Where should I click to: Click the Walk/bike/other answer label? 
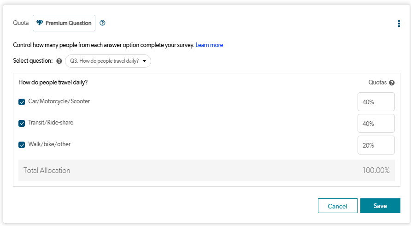[x=49, y=144]
